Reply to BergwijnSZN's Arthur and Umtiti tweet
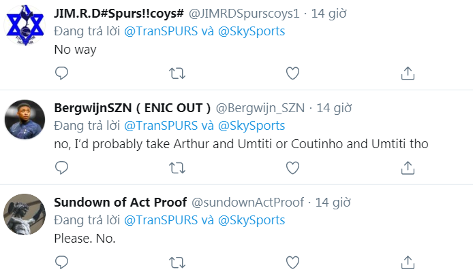 (x=61, y=167)
